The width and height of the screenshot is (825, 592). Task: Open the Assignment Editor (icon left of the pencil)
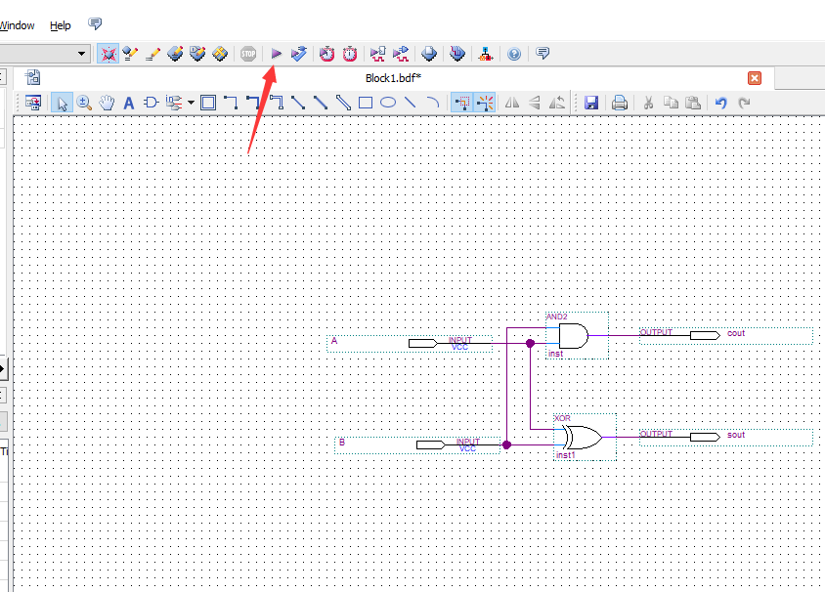(x=130, y=54)
